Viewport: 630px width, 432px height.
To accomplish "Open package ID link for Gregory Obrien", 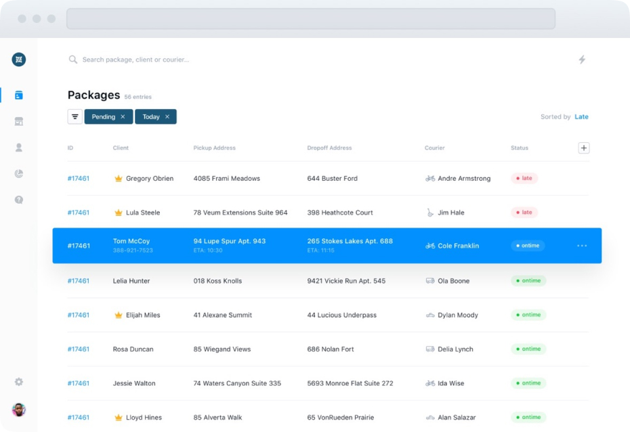I will click(79, 179).
